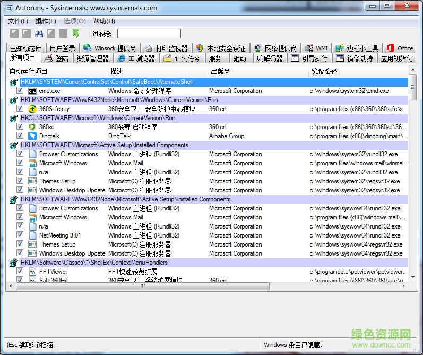Open the 帮助(H) menu
Image resolution: width=423 pixels, height=355 pixels.
point(104,21)
